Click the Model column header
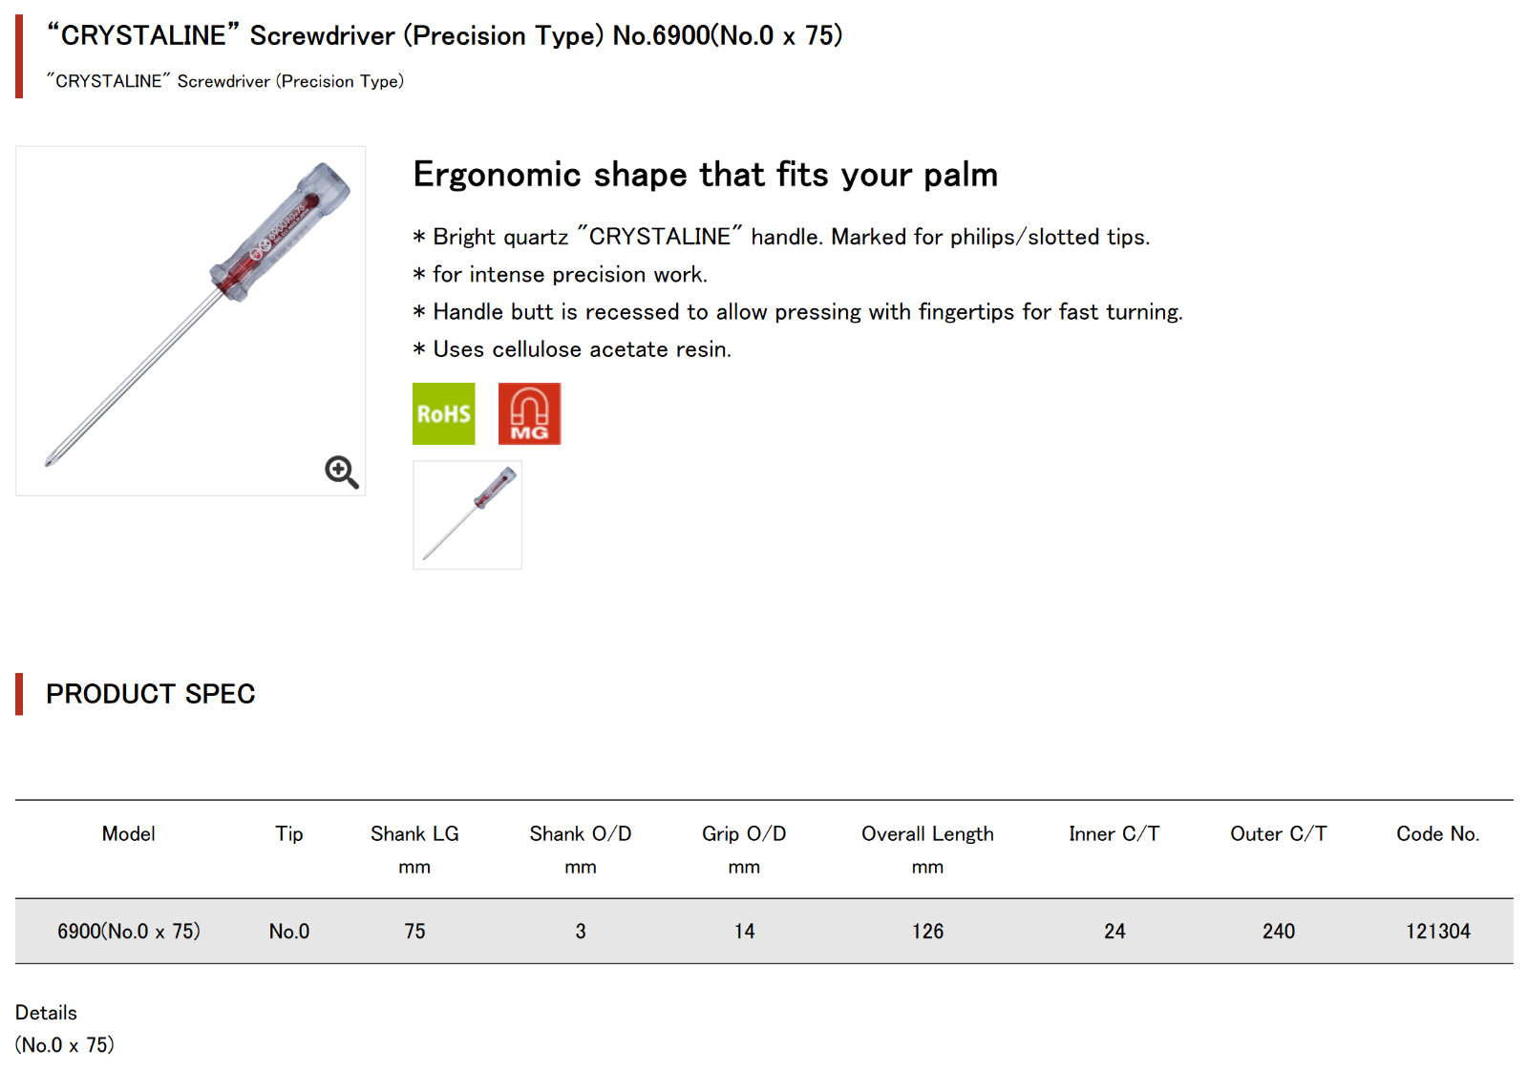 (x=128, y=833)
